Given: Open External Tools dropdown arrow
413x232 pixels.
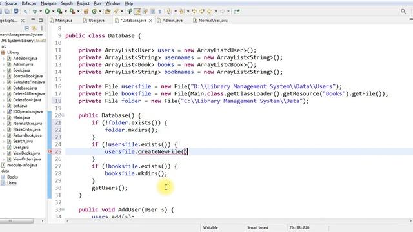Looking at the screenshot, I should (78, 12).
